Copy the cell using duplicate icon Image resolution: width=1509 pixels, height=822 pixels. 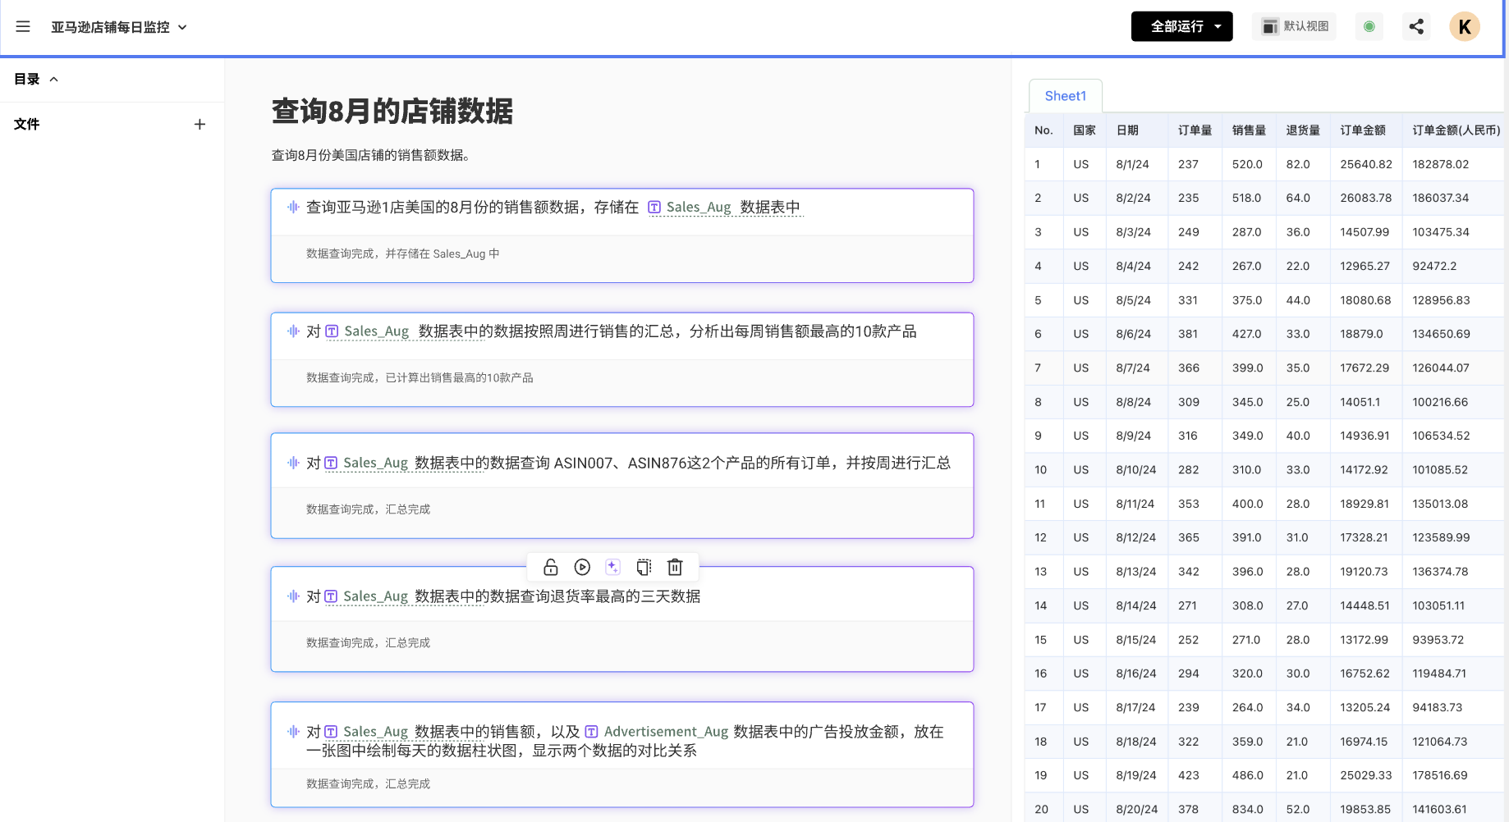coord(644,567)
